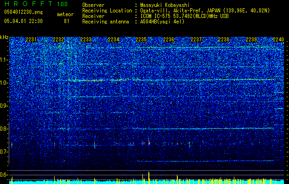Click the 2234 time marker
Screen dimensions: 289x184
[x=113, y=40]
